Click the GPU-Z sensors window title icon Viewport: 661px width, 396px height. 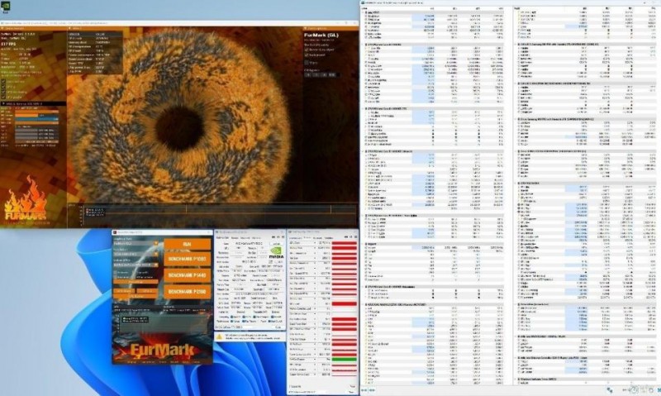coord(290,233)
